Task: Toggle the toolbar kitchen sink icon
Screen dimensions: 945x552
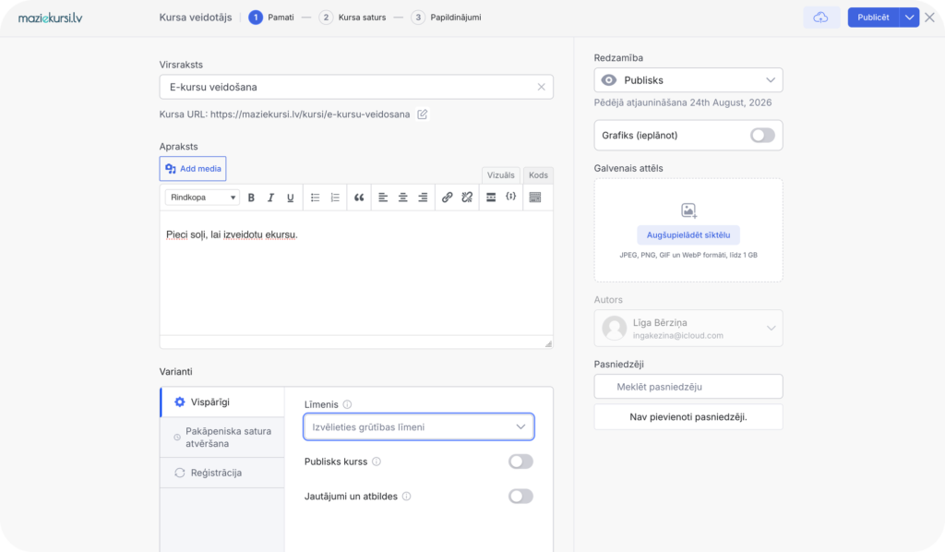Action: click(535, 198)
